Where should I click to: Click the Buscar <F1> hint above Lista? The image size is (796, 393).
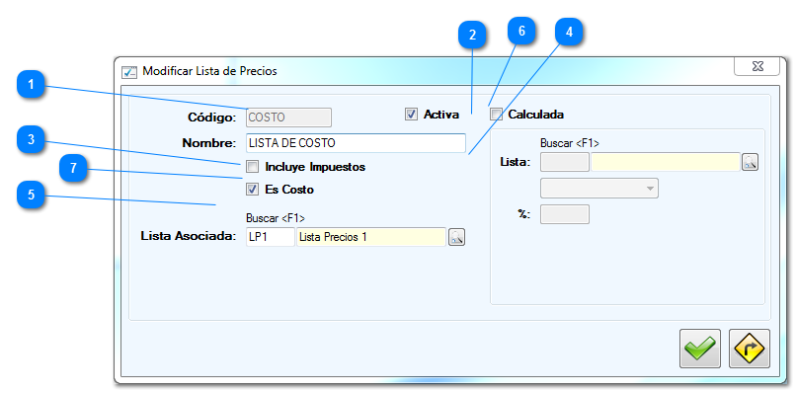point(570,144)
